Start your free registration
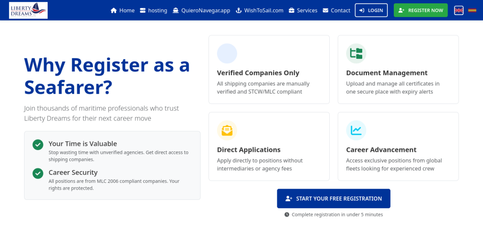 coord(333,198)
